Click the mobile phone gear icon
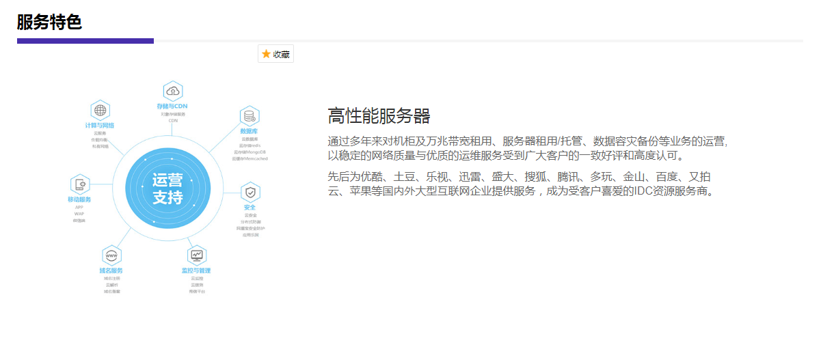The height and width of the screenshot is (338, 821). coord(80,184)
